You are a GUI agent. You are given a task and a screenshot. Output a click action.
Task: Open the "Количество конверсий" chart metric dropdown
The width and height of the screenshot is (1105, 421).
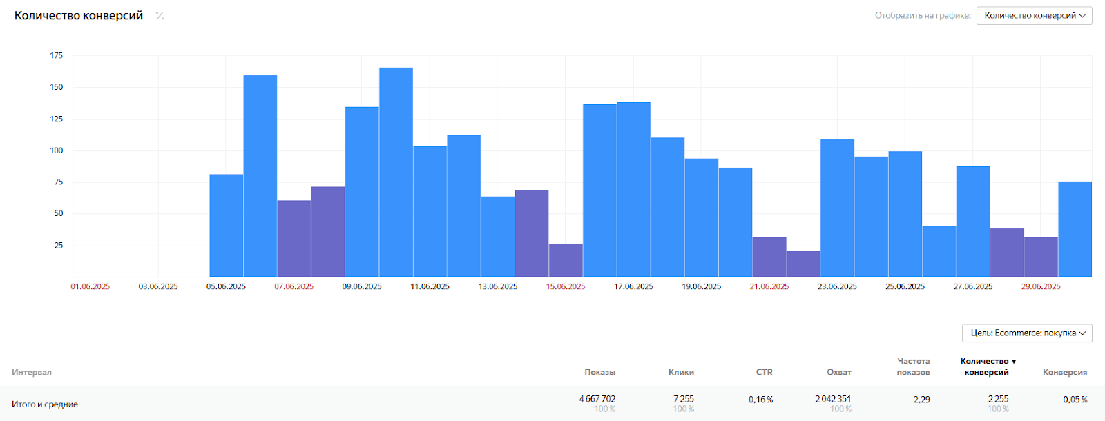point(1034,15)
